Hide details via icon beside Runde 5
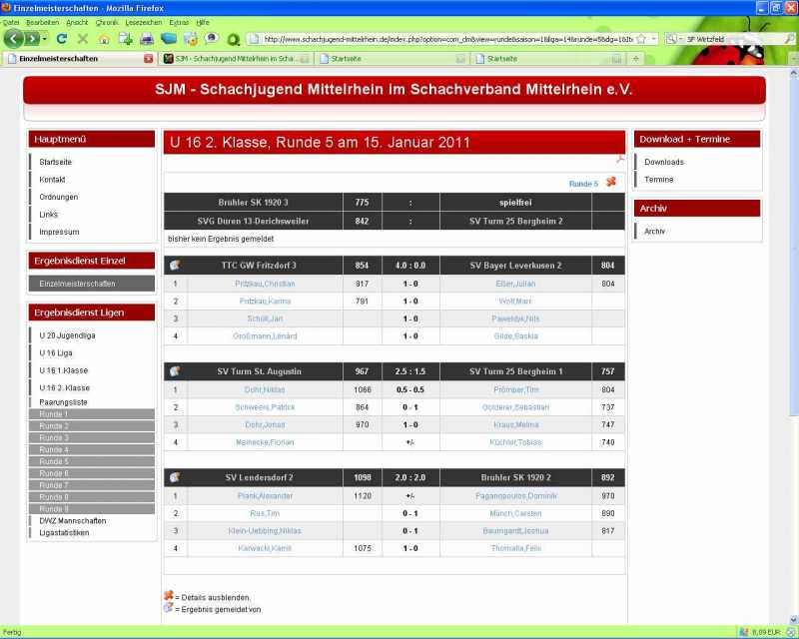 tap(610, 183)
